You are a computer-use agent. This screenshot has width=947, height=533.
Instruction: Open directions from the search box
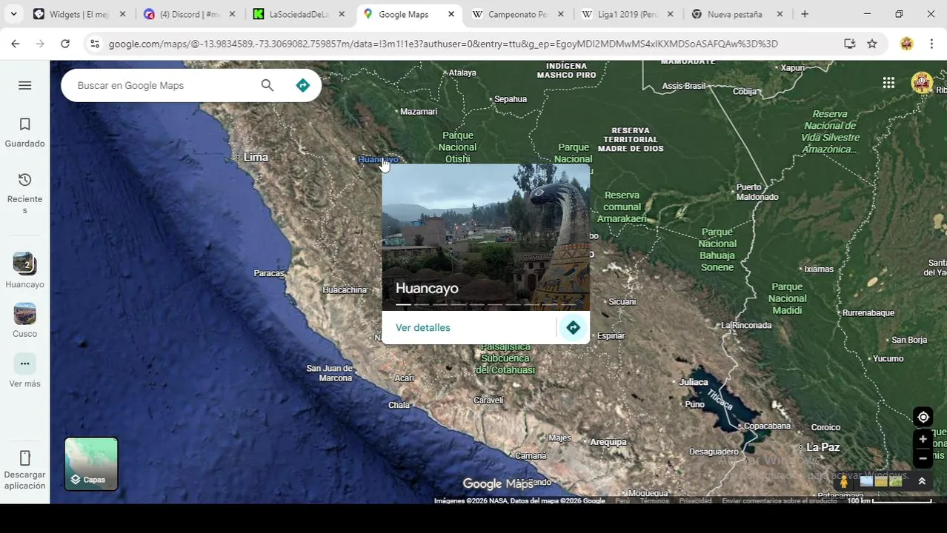302,85
